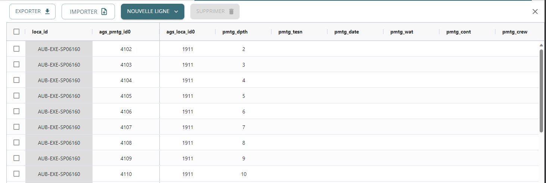Click the pmtg_date column header
Image resolution: width=546 pixels, height=183 pixels.
(x=346, y=32)
